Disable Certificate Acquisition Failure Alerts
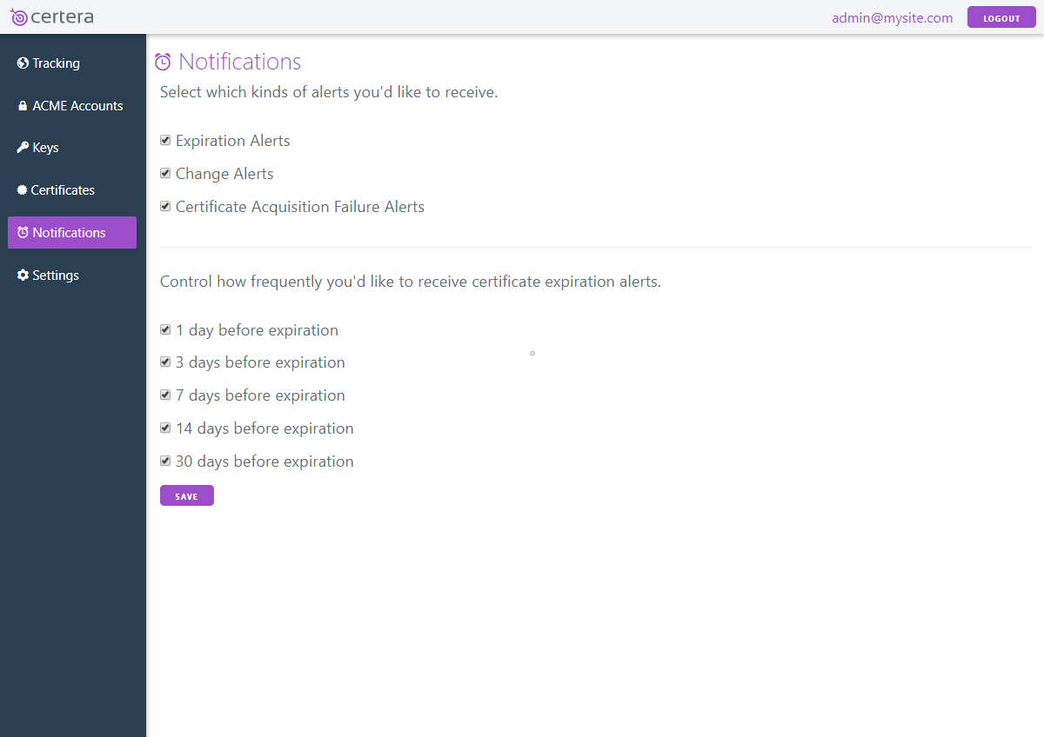The height and width of the screenshot is (737, 1044). (x=165, y=206)
